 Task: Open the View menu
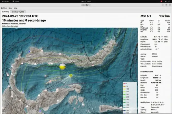(10, 8)
